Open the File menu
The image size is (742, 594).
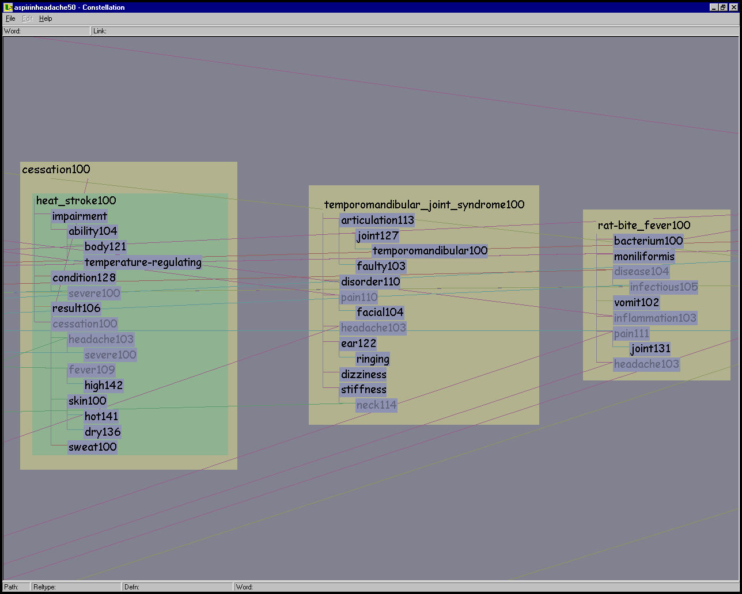[10, 18]
